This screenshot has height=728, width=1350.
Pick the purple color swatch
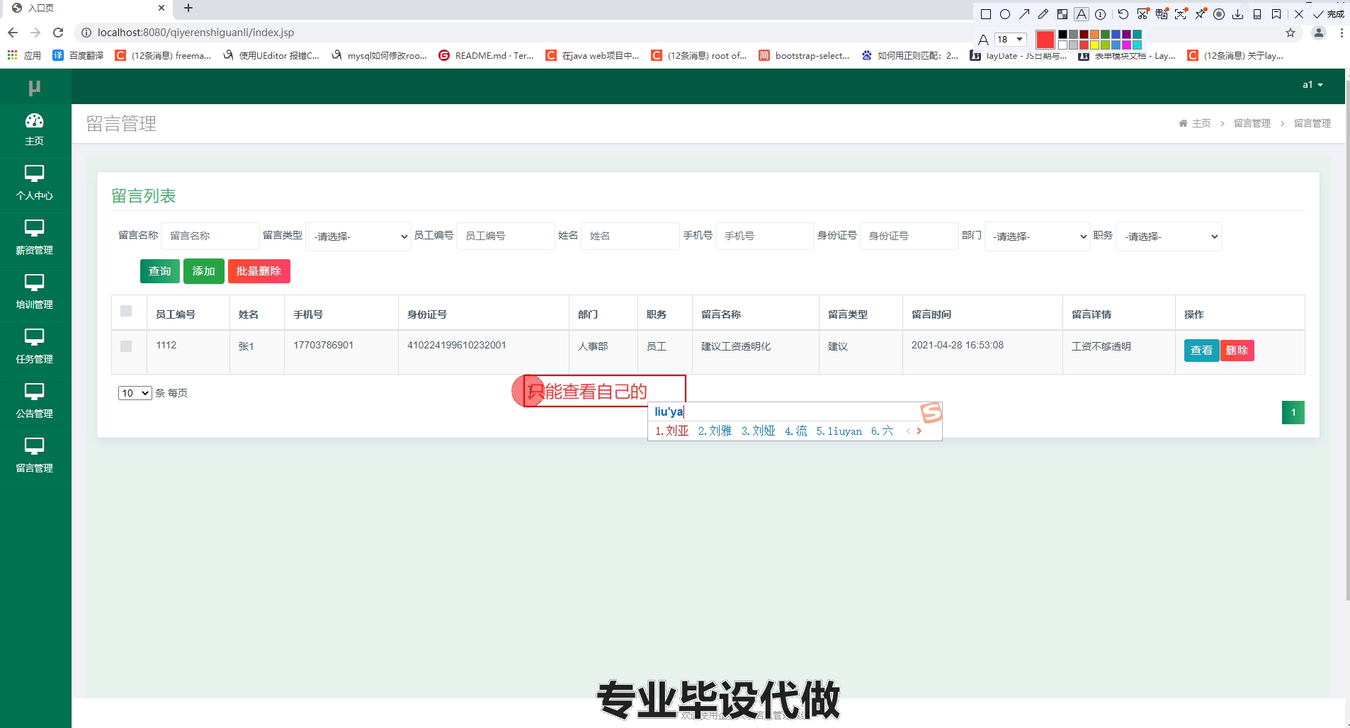coord(1126,35)
